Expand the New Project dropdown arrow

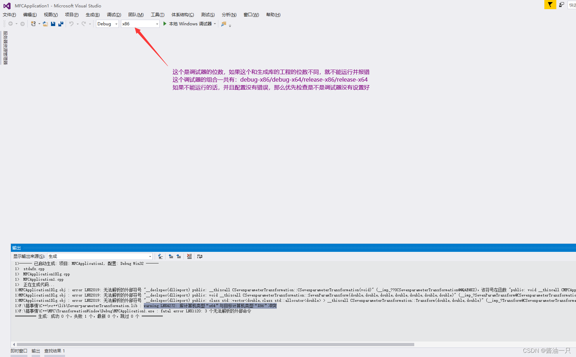pyautogui.click(x=39, y=24)
